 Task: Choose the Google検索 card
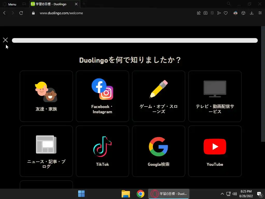click(x=159, y=151)
